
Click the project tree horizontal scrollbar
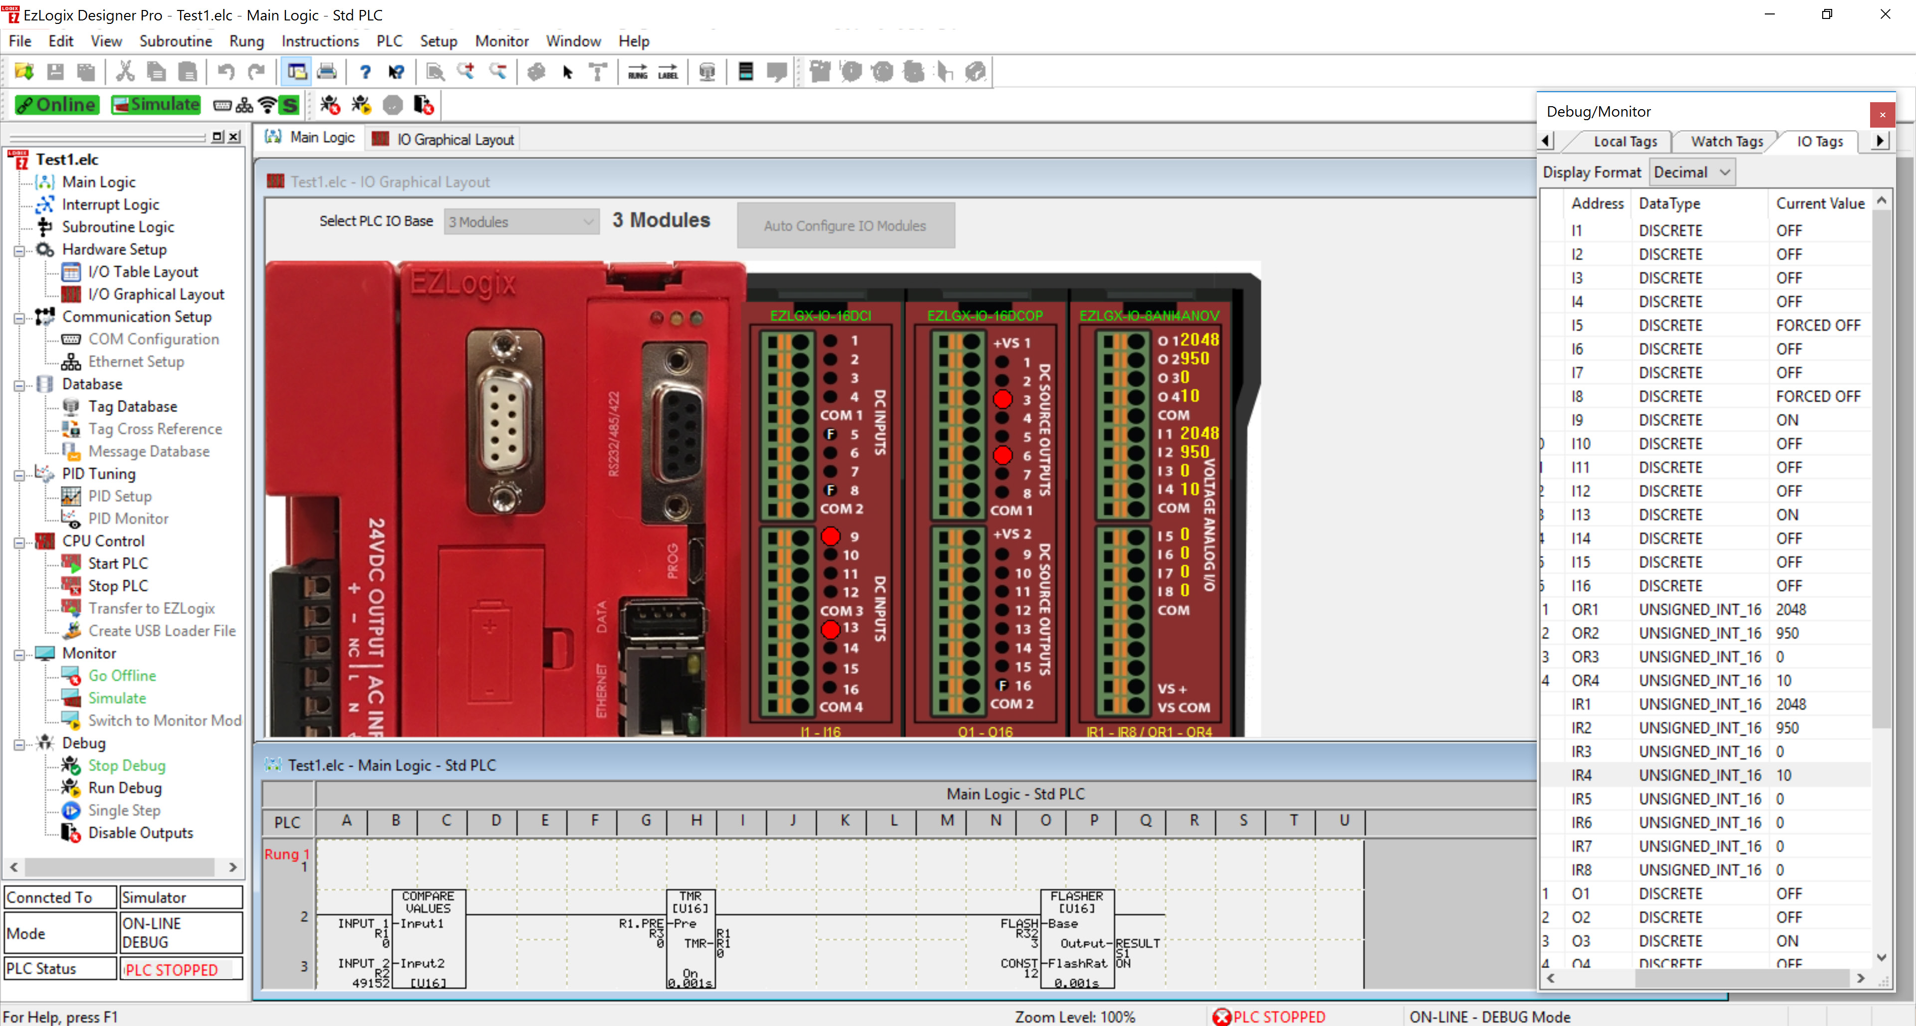tap(119, 867)
